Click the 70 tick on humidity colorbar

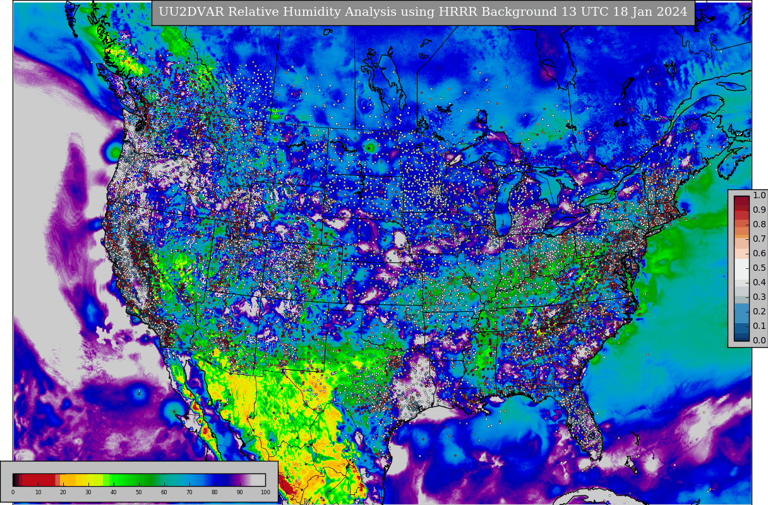coord(189,492)
